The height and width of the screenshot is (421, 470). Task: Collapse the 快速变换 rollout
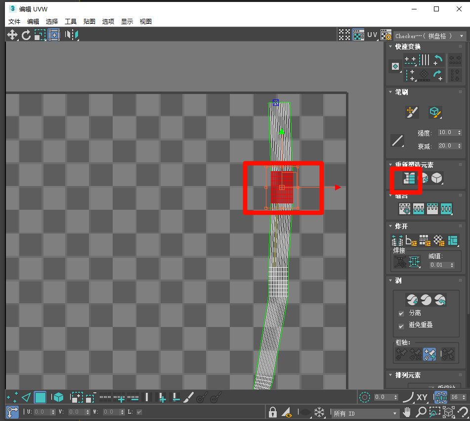coord(391,47)
